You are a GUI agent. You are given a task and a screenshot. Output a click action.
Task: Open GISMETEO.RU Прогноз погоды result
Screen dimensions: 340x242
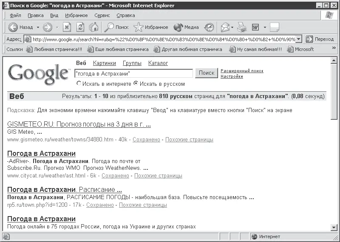coord(79,124)
